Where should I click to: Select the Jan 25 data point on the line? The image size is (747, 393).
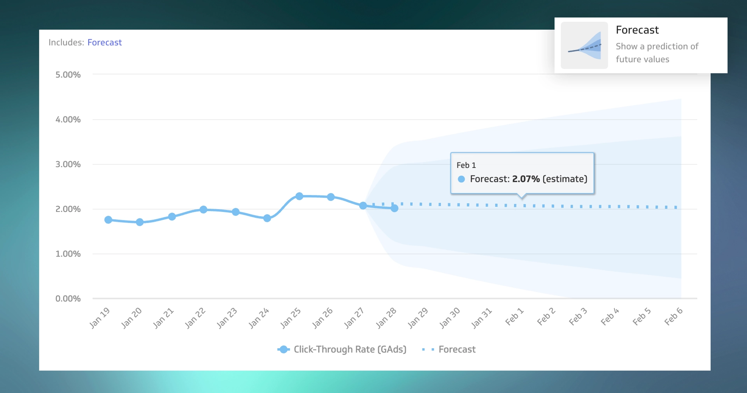point(300,196)
